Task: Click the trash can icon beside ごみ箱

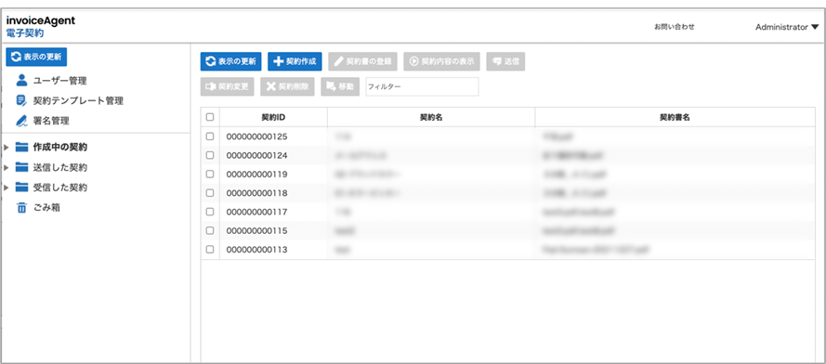Action: point(21,208)
